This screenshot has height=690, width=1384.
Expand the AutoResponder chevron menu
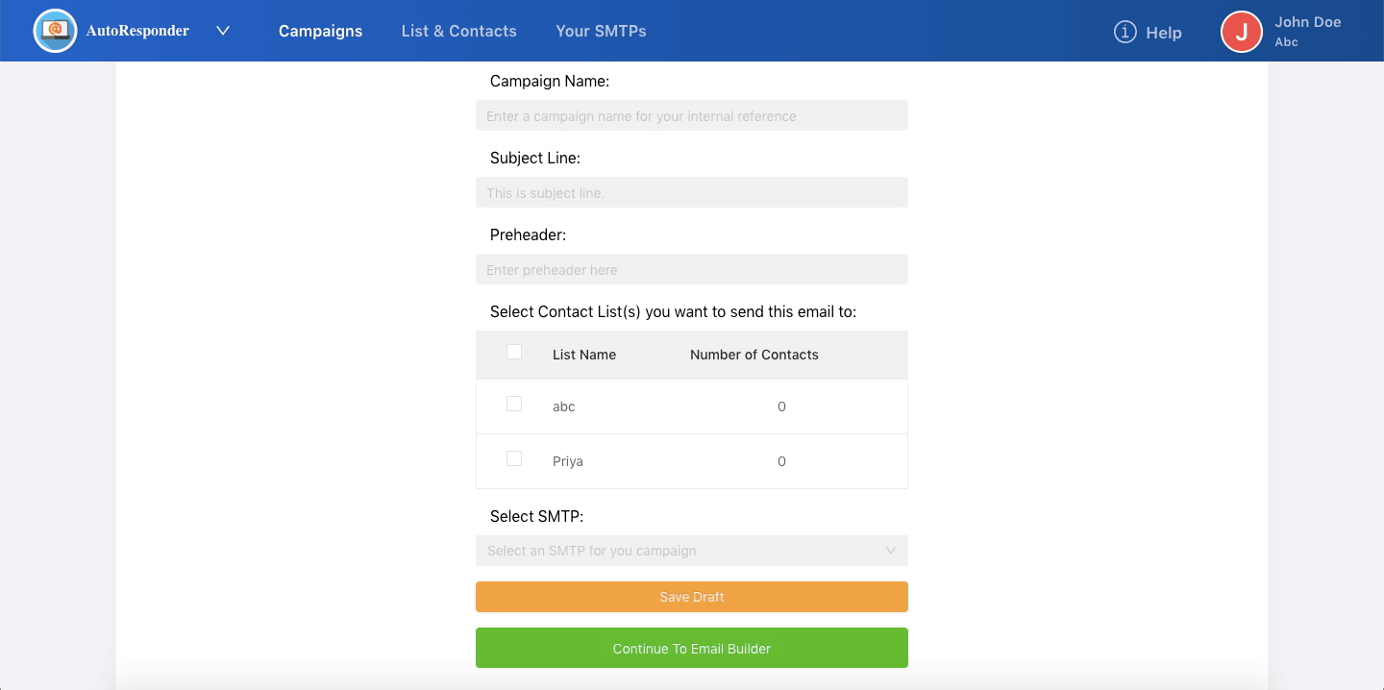pyautogui.click(x=223, y=31)
